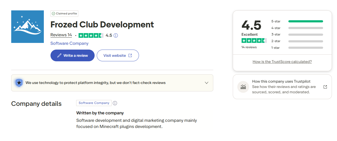
Task: Click the large 4.5 TrustScore number
Action: tap(251, 25)
